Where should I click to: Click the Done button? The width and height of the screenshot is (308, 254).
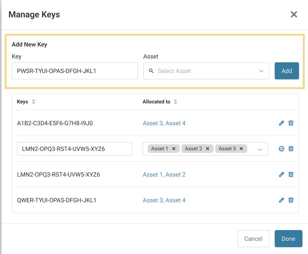click(288, 238)
